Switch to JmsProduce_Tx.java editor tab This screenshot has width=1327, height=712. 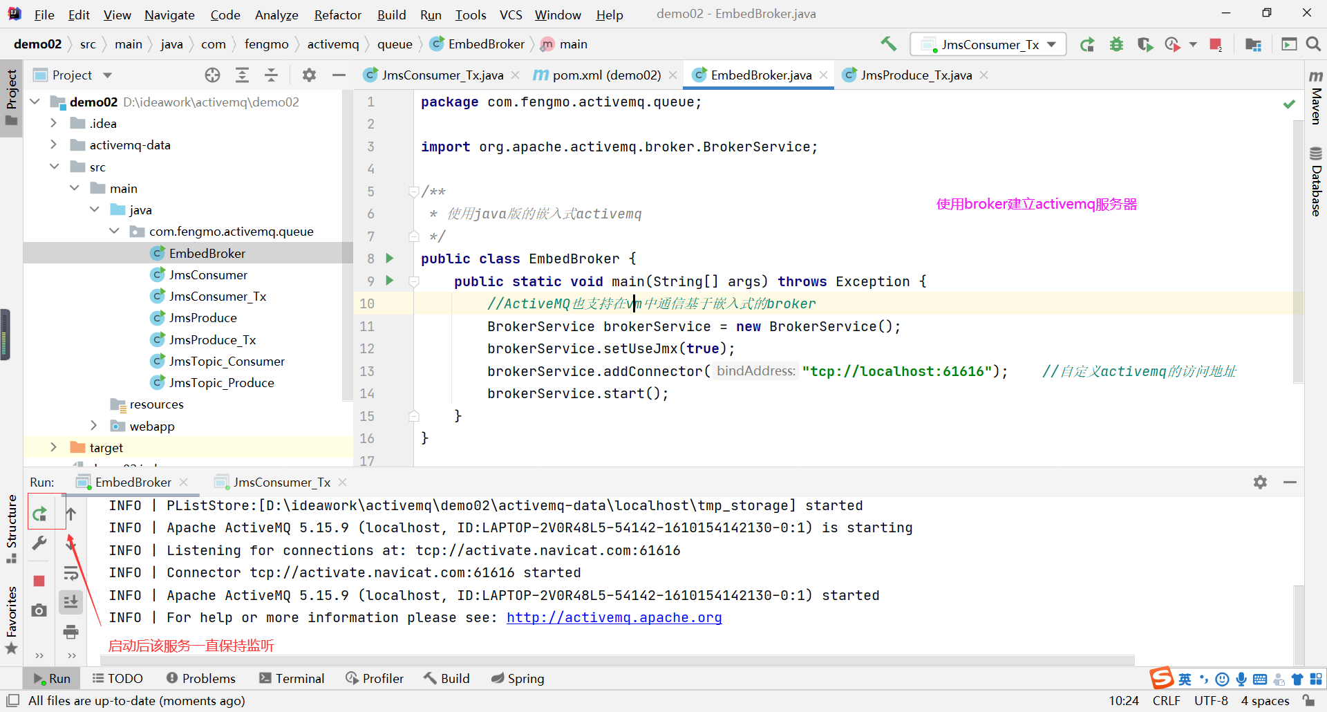click(916, 75)
